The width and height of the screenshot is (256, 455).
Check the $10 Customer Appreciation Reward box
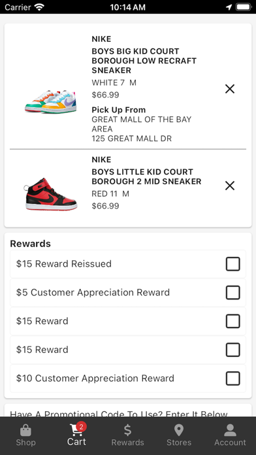point(232,379)
